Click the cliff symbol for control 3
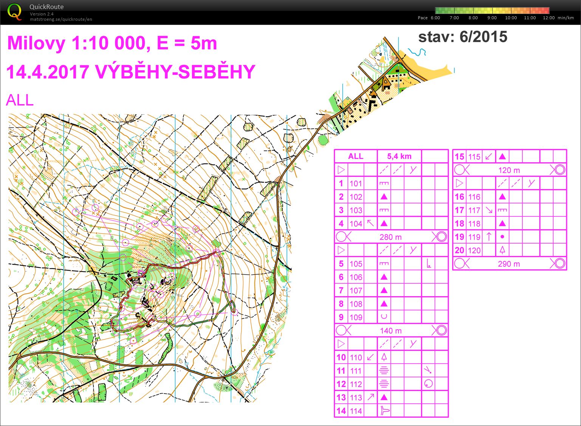Screen dimensions: 581x426 click(x=384, y=210)
